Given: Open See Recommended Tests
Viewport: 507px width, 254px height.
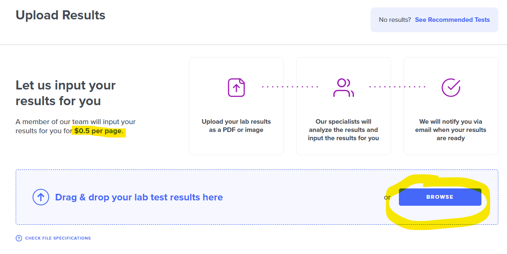Looking at the screenshot, I should pyautogui.click(x=452, y=19).
